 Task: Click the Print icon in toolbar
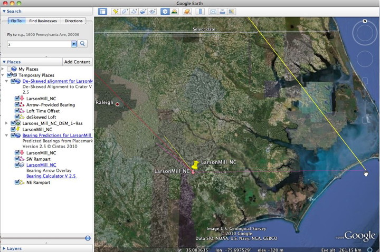pyautogui.click(x=222, y=11)
